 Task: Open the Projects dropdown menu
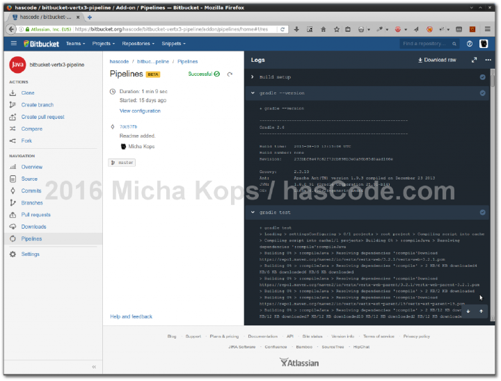click(103, 43)
